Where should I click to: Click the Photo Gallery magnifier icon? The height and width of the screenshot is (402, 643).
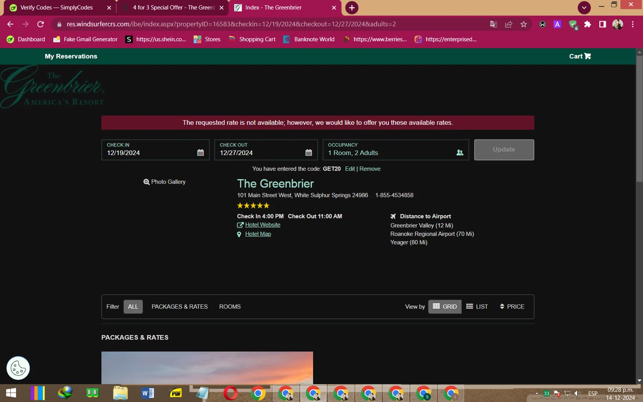click(146, 182)
